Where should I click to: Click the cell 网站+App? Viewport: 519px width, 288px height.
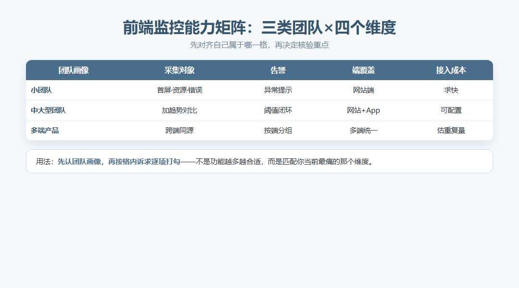pyautogui.click(x=363, y=110)
